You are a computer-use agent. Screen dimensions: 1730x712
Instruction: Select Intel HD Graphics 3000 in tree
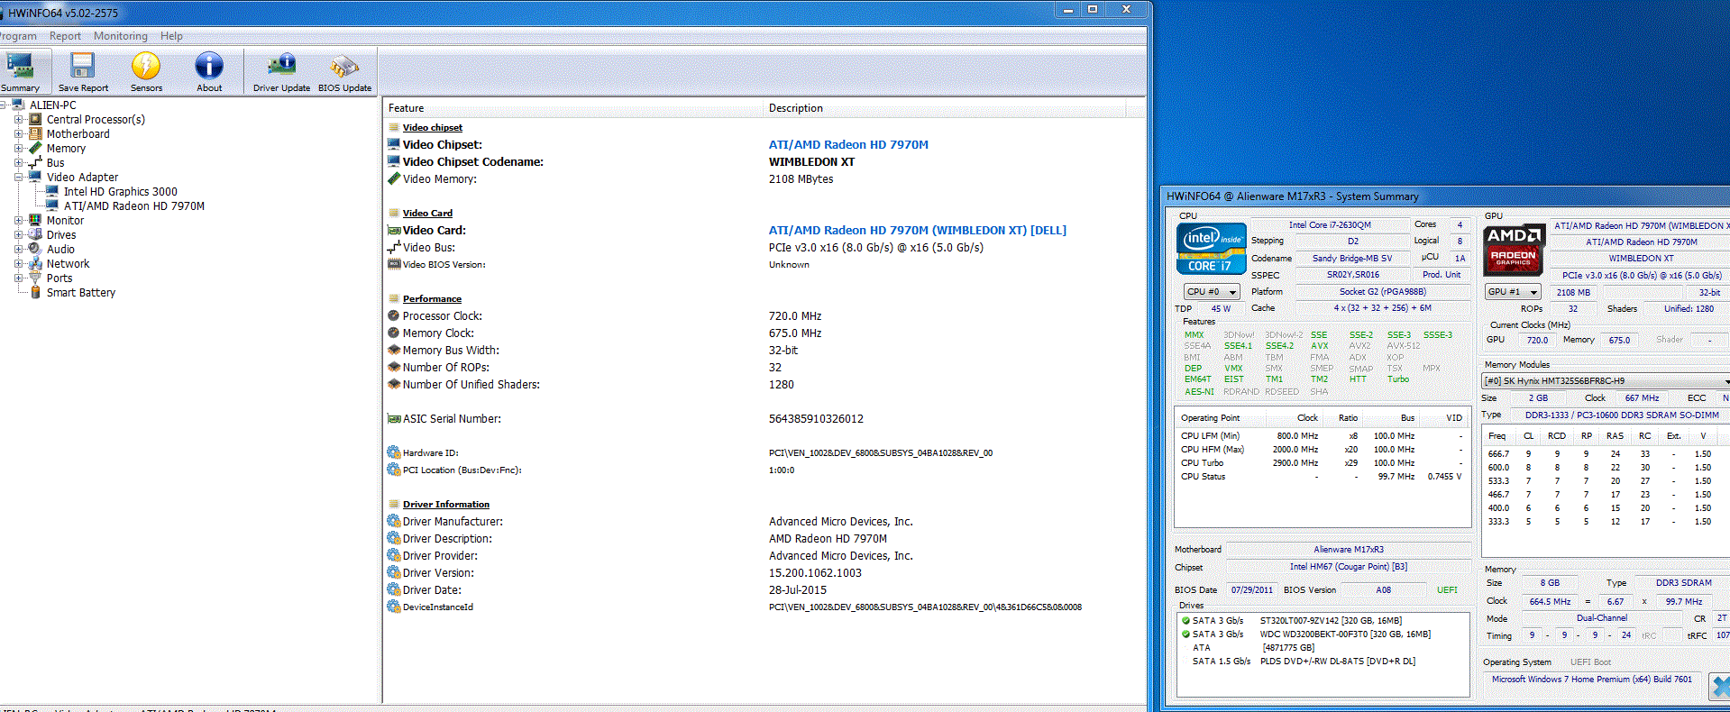[120, 192]
